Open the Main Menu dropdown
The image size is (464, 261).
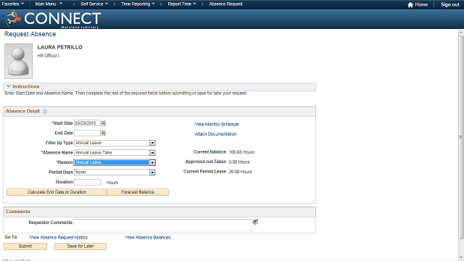pyautogui.click(x=49, y=4)
